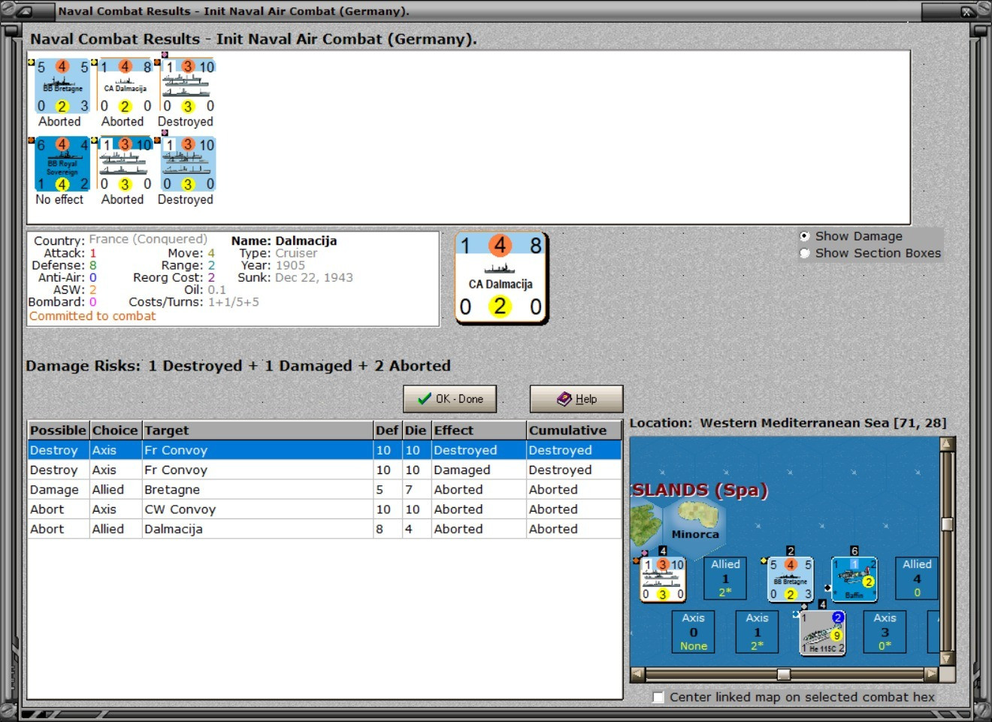The height and width of the screenshot is (722, 992).
Task: Select the highlighted Fr Convoy row
Action: click(325, 450)
